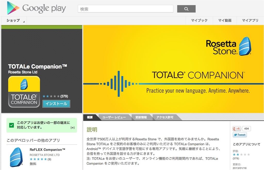
Task: Click the star rating with (379) reviews
Action: tap(55, 96)
